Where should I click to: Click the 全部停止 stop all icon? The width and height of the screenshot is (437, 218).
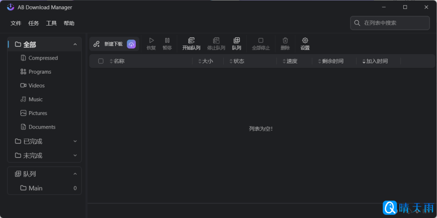[x=261, y=40]
